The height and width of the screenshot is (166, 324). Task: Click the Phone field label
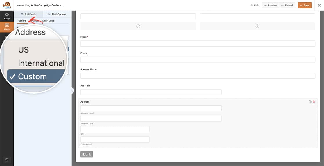coord(84,53)
